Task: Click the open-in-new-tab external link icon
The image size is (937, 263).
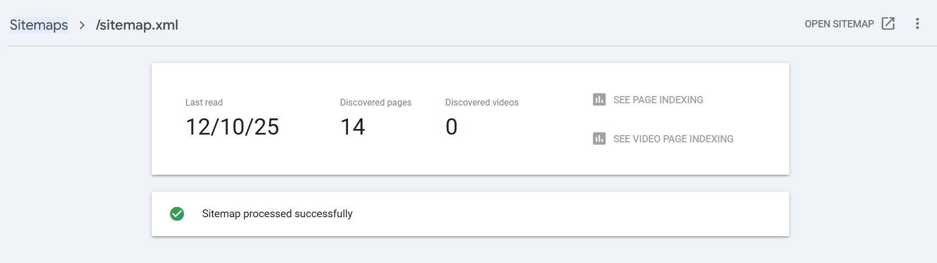Action: 888,23
